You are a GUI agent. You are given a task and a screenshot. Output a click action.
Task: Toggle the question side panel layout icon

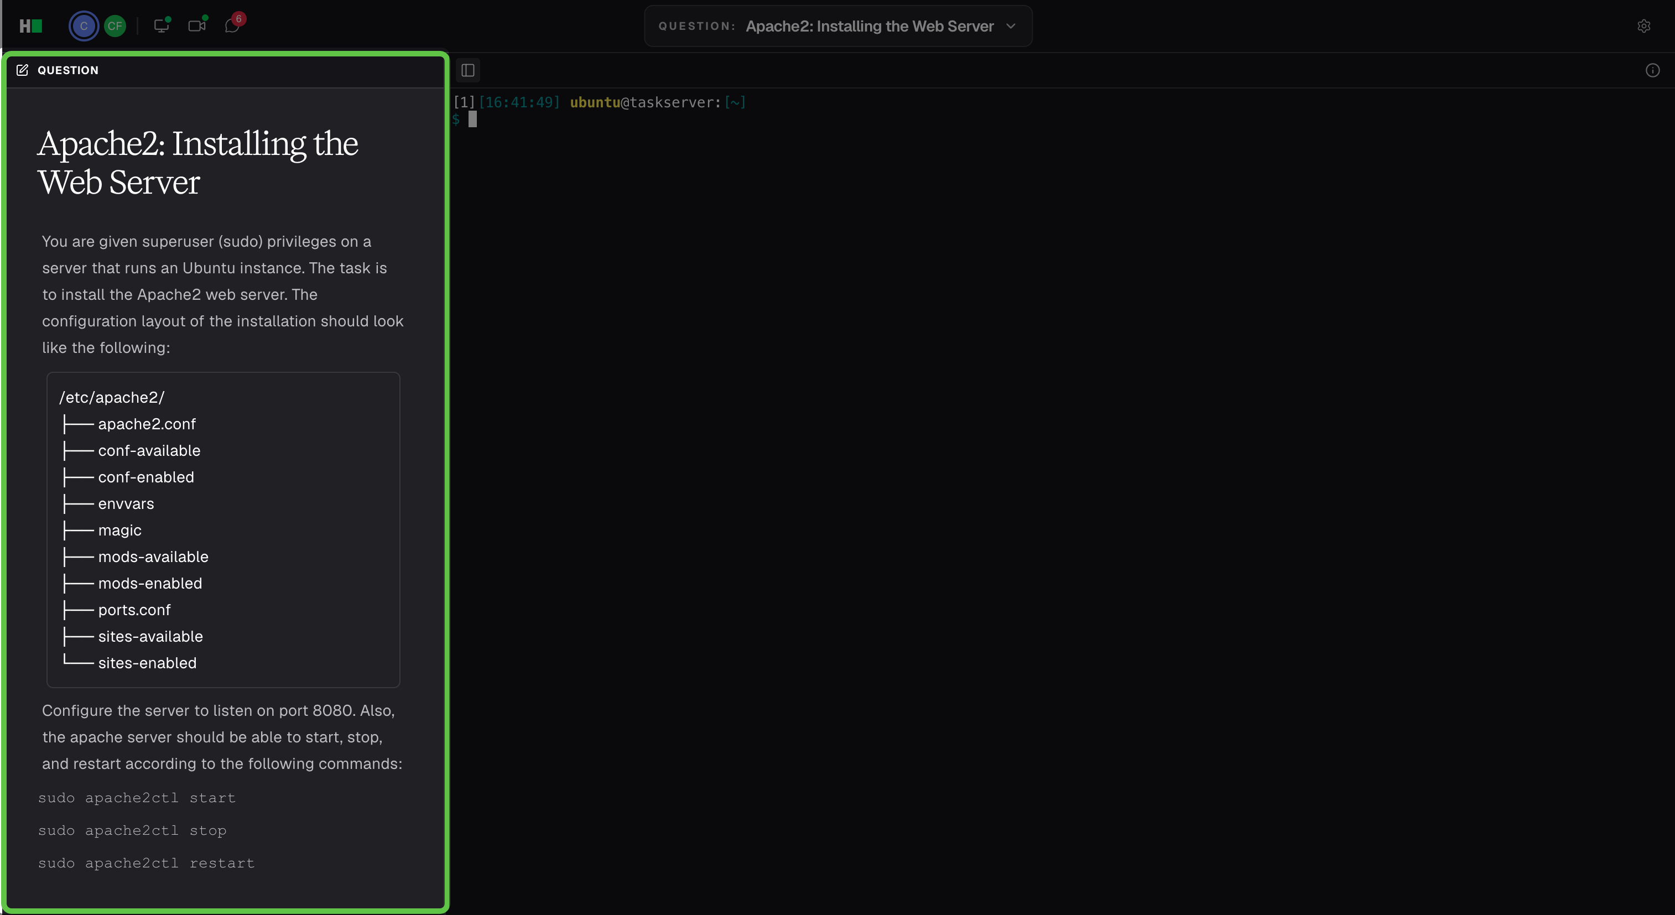point(467,70)
